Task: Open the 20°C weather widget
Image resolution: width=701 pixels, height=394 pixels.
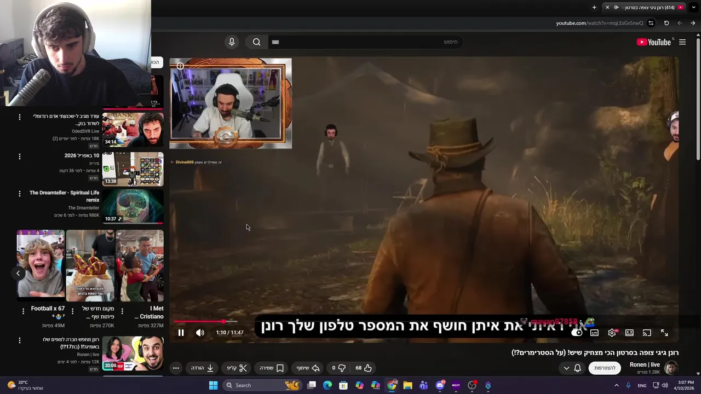Action: (x=25, y=385)
